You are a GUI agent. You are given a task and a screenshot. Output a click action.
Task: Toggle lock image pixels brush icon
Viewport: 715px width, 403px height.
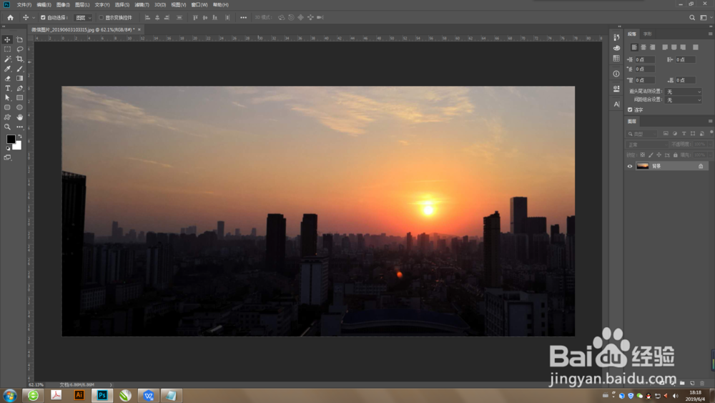[651, 155]
